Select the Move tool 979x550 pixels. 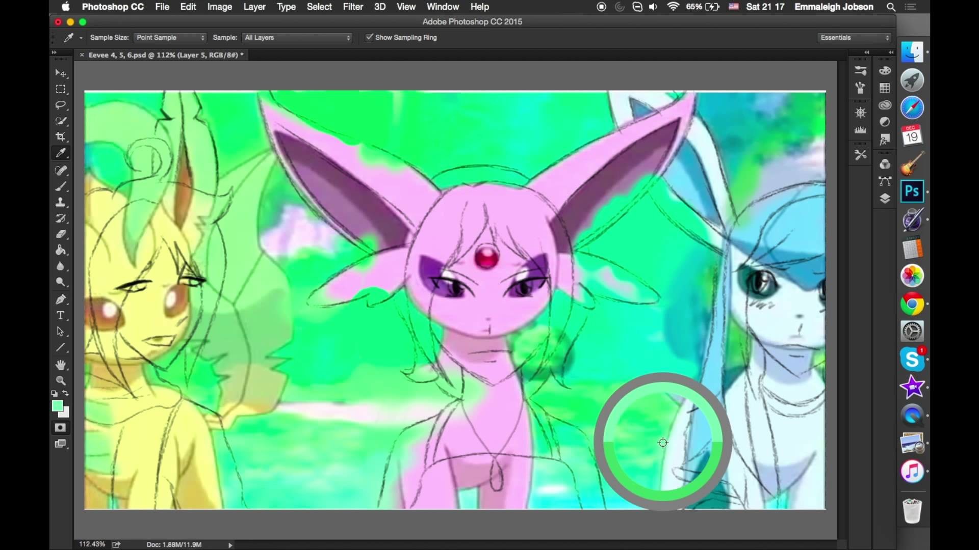pyautogui.click(x=61, y=73)
